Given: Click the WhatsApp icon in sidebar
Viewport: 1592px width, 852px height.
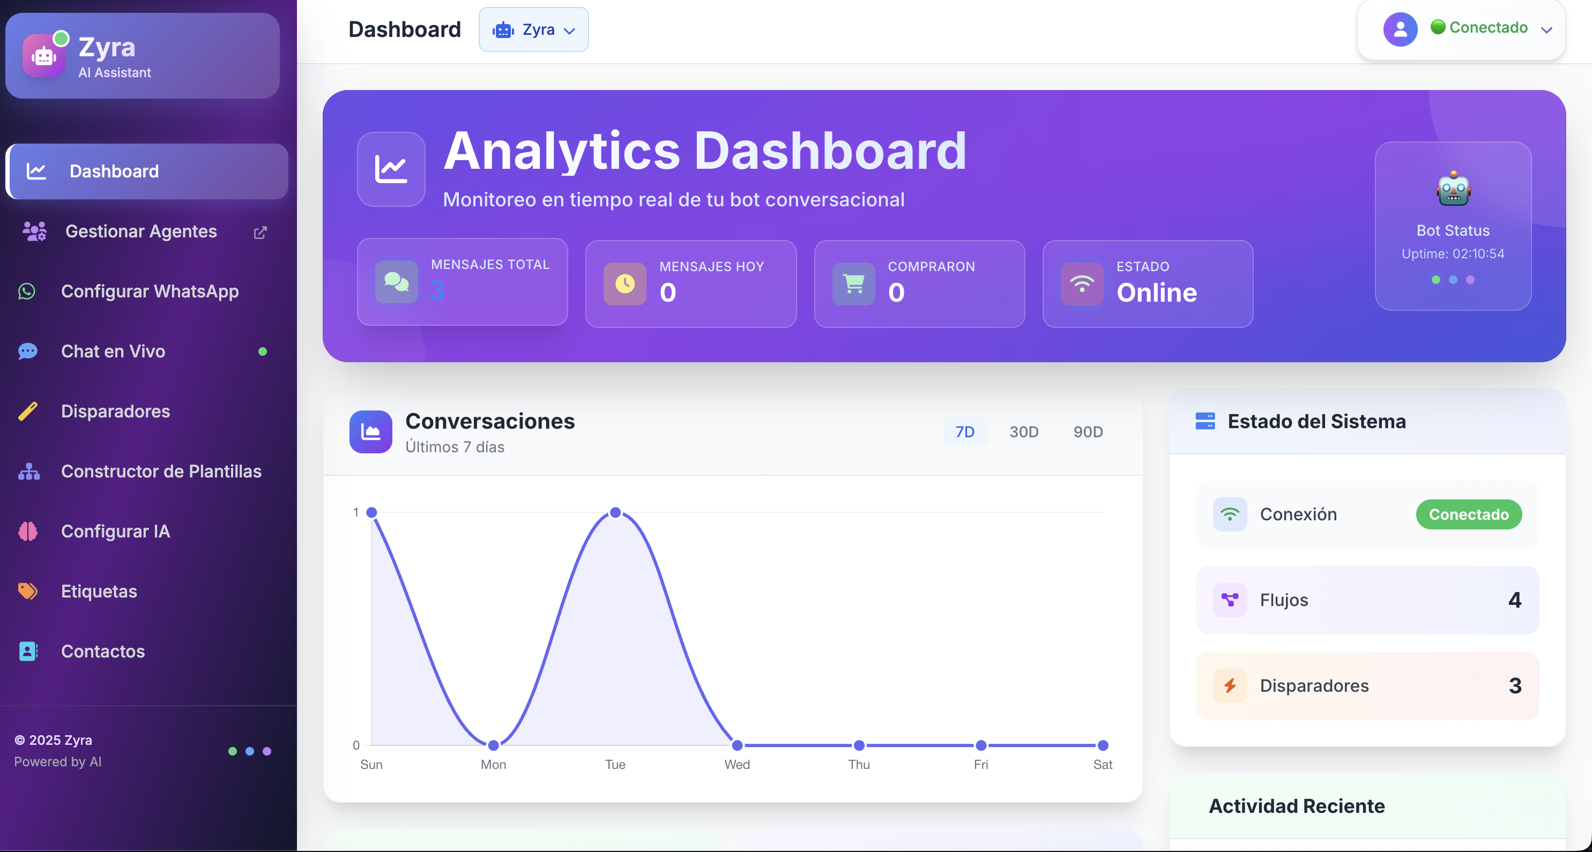Looking at the screenshot, I should click(27, 291).
